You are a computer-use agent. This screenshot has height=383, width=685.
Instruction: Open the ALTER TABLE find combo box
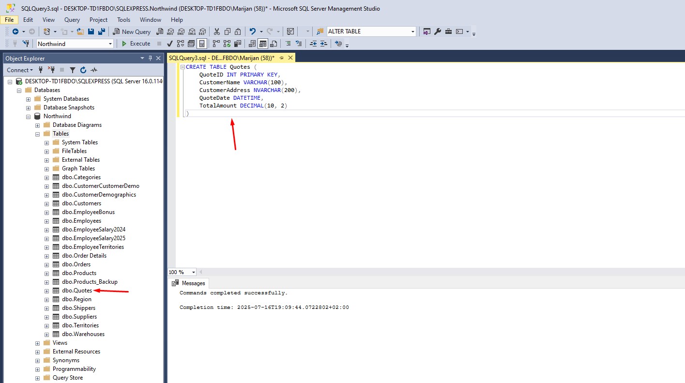413,31
